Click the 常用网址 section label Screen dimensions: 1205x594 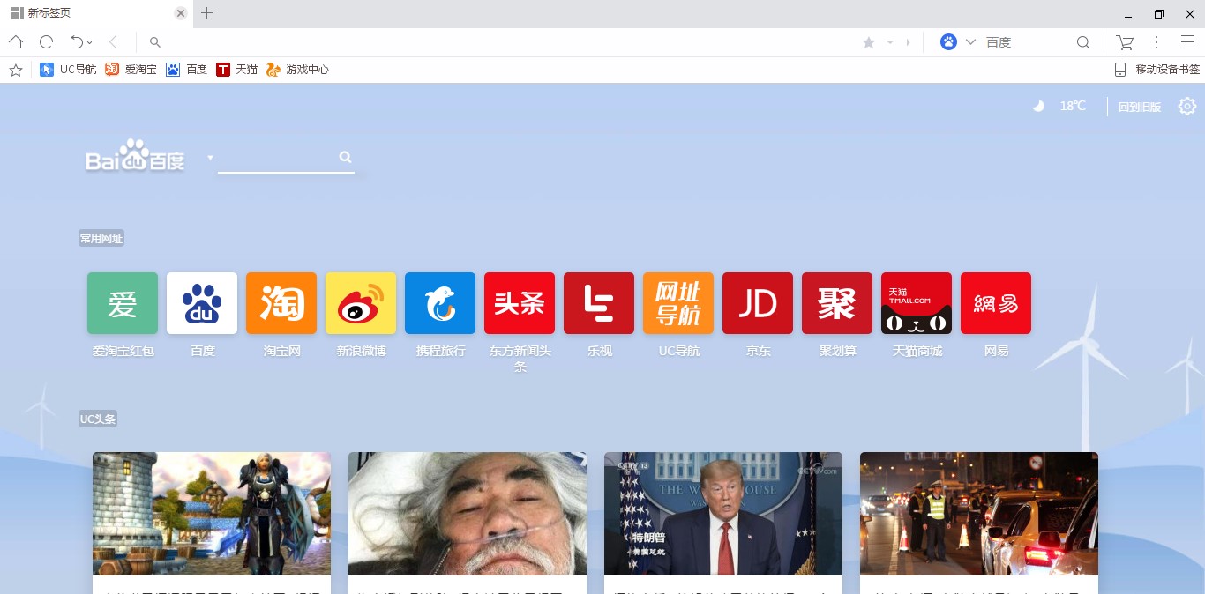(101, 238)
